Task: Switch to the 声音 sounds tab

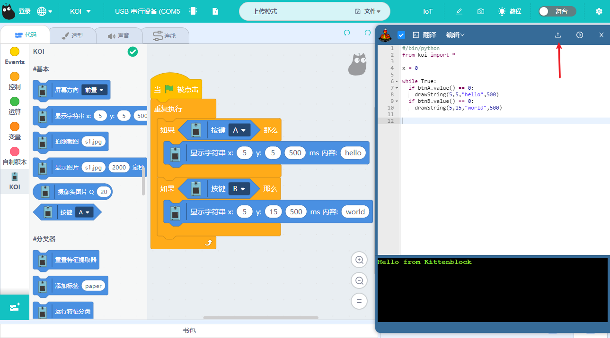Action: pyautogui.click(x=118, y=35)
